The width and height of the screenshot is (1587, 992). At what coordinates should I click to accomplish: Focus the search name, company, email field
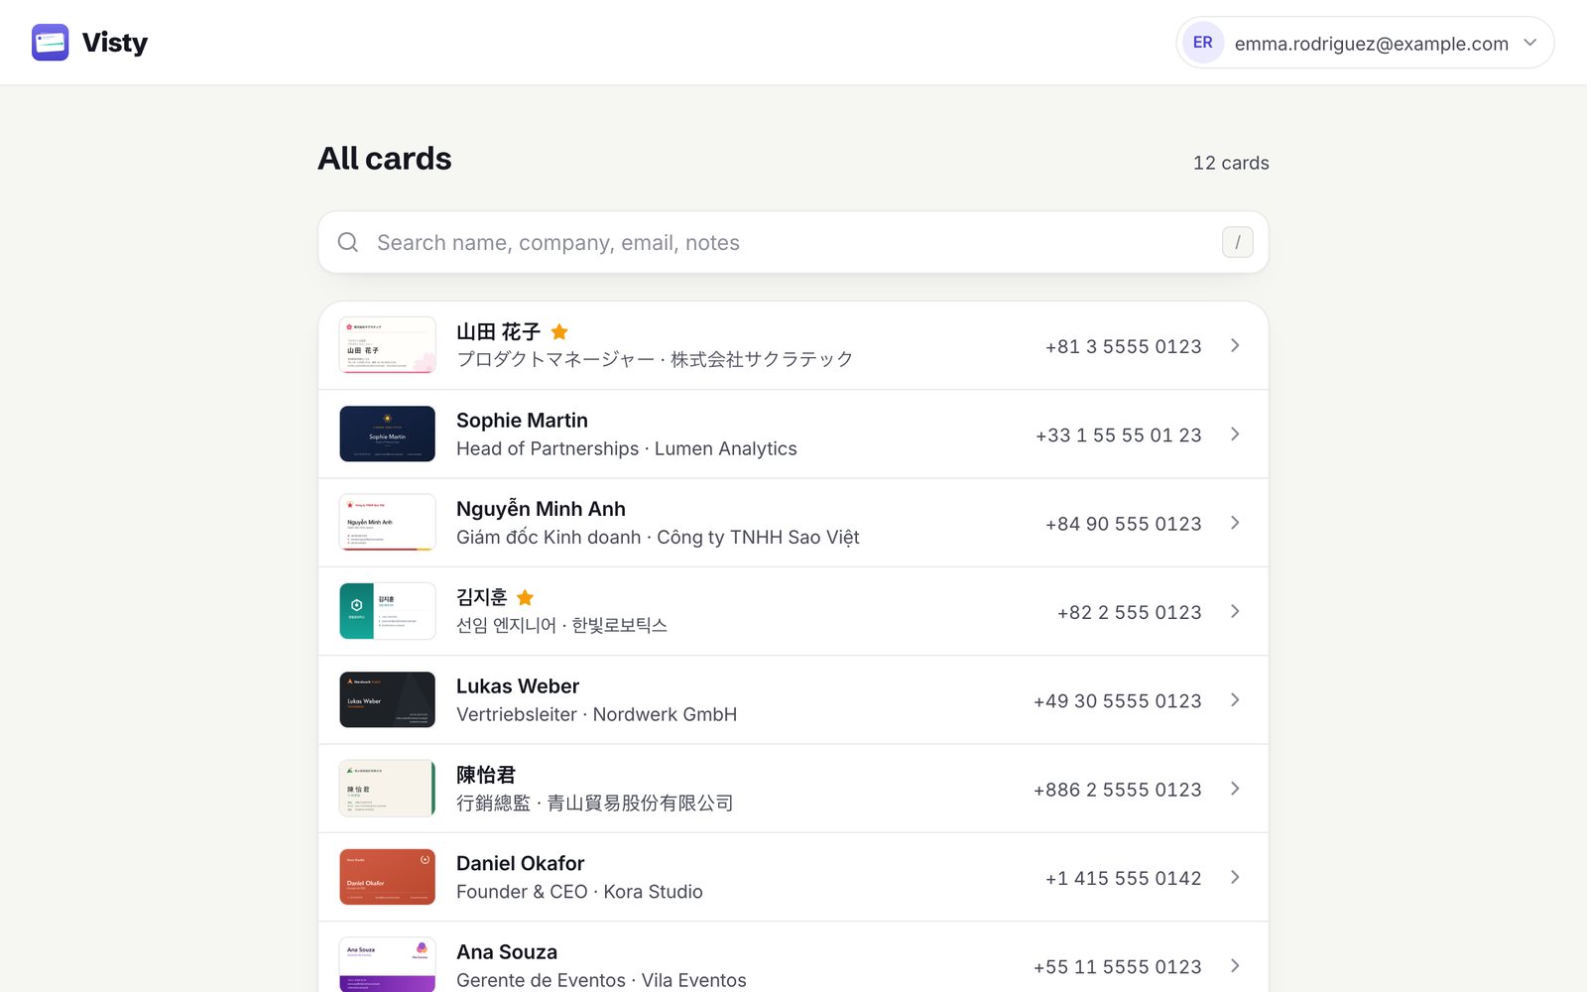[x=793, y=242]
